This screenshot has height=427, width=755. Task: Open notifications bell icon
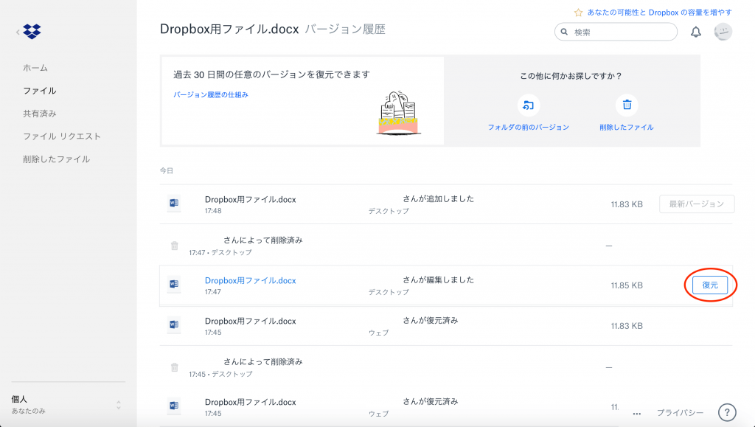pos(696,32)
